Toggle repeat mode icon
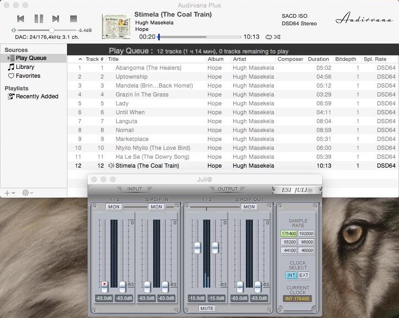Screen dimensions: 399x318 [269, 37]
